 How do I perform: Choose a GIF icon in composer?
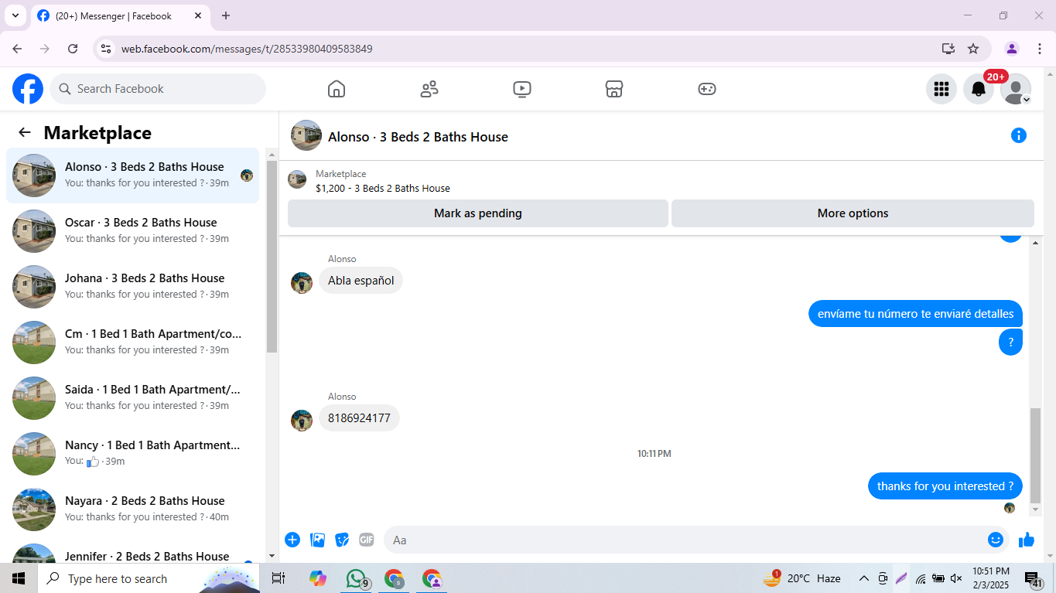click(367, 540)
